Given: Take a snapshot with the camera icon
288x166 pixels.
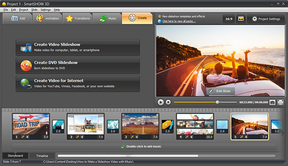Looking at the screenshot, I should click(x=272, y=102).
